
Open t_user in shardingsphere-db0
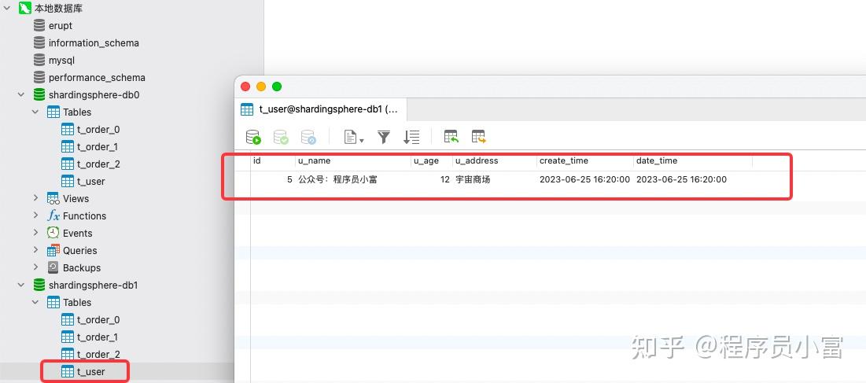pos(90,181)
